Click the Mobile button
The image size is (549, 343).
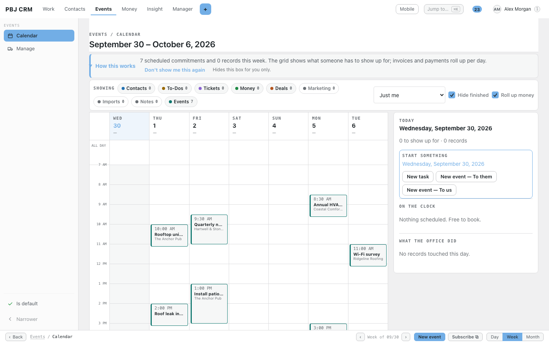(x=407, y=9)
